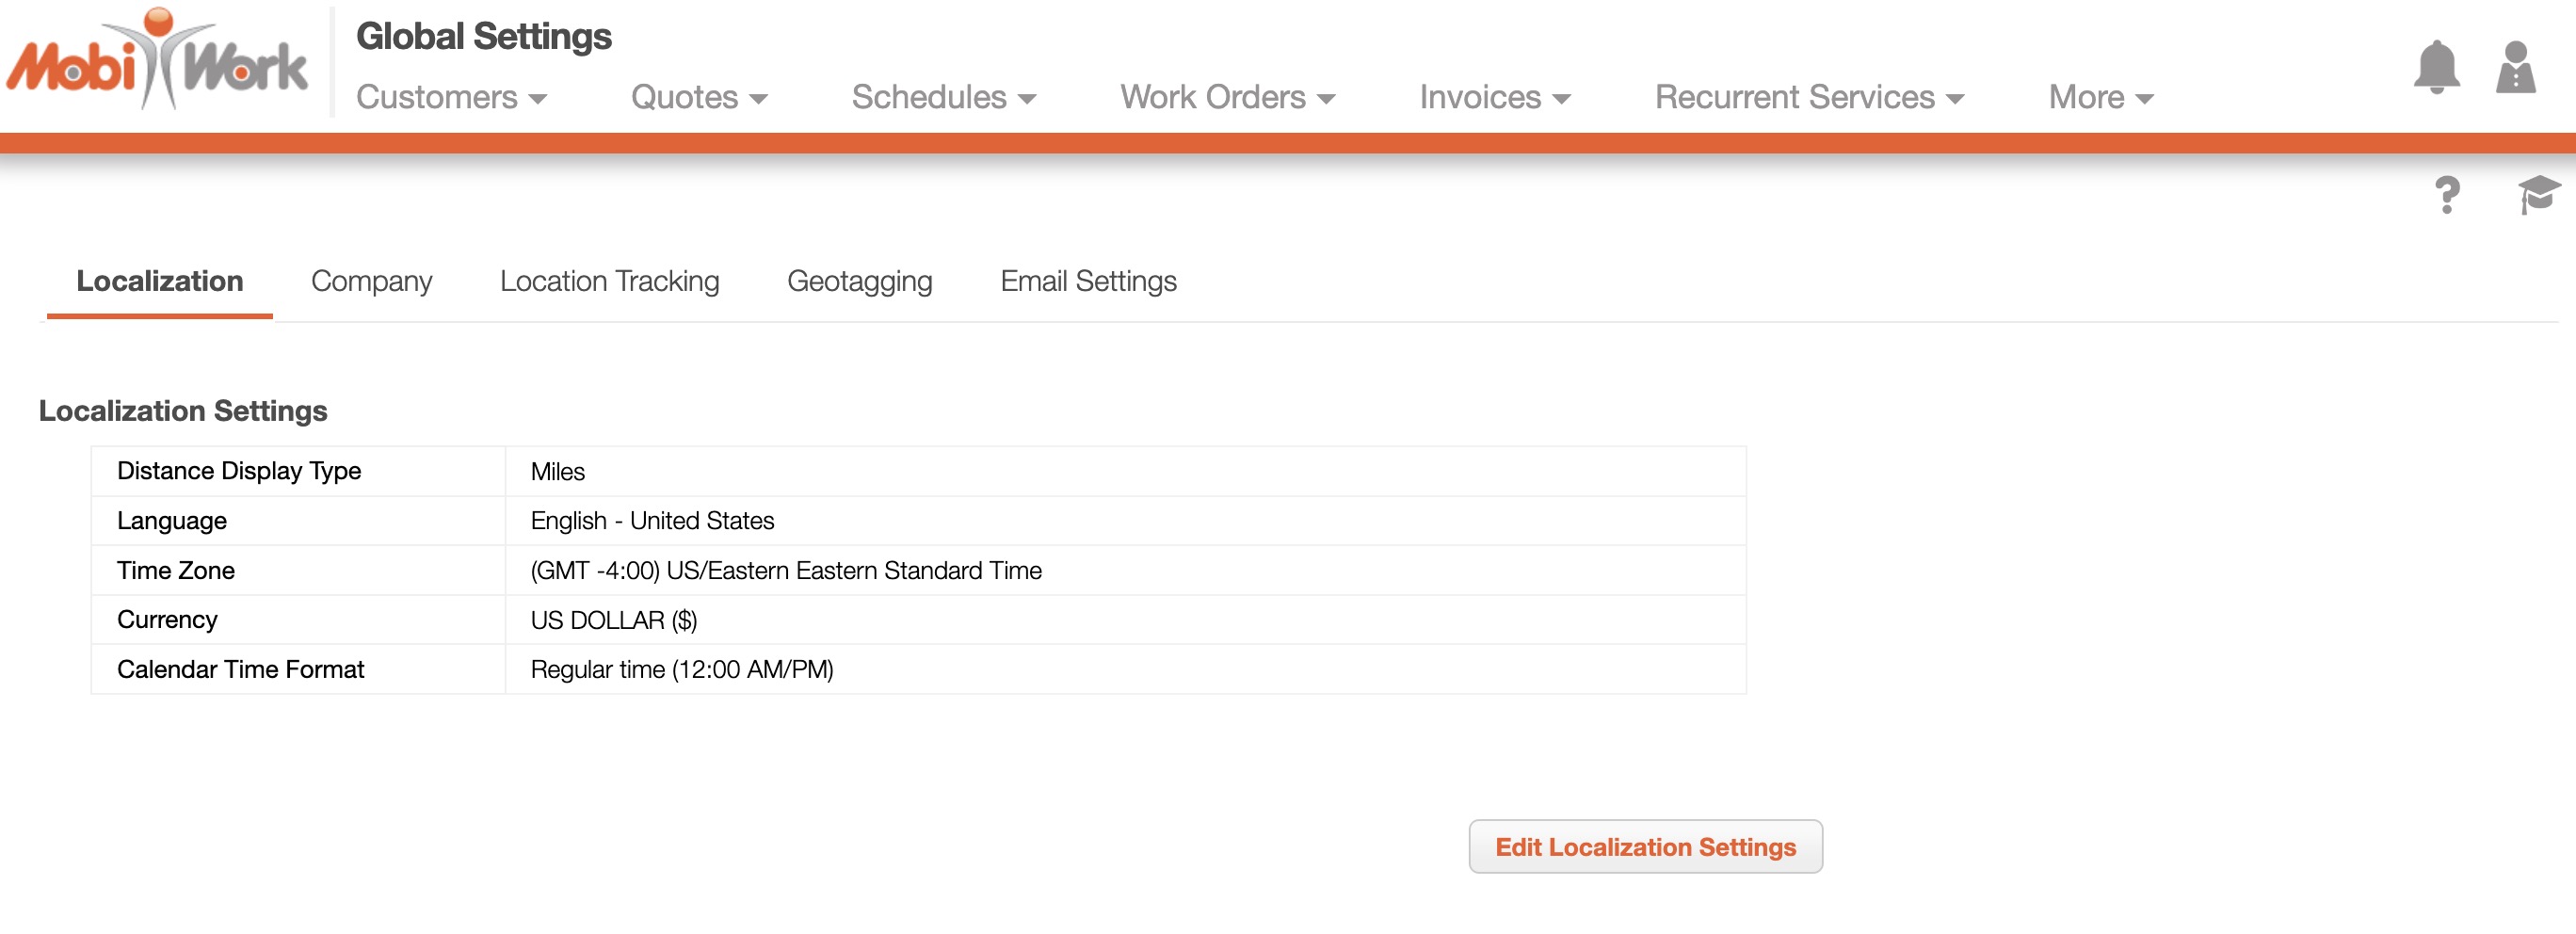Image resolution: width=2576 pixels, height=934 pixels.
Task: Open the Recurrent Services dropdown
Action: click(1809, 97)
